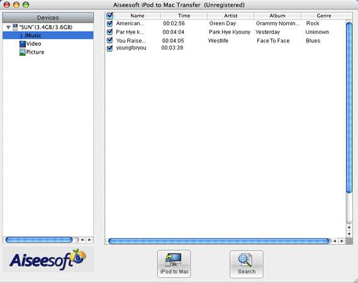Click the vertical scrollbar of the song list

349,108
